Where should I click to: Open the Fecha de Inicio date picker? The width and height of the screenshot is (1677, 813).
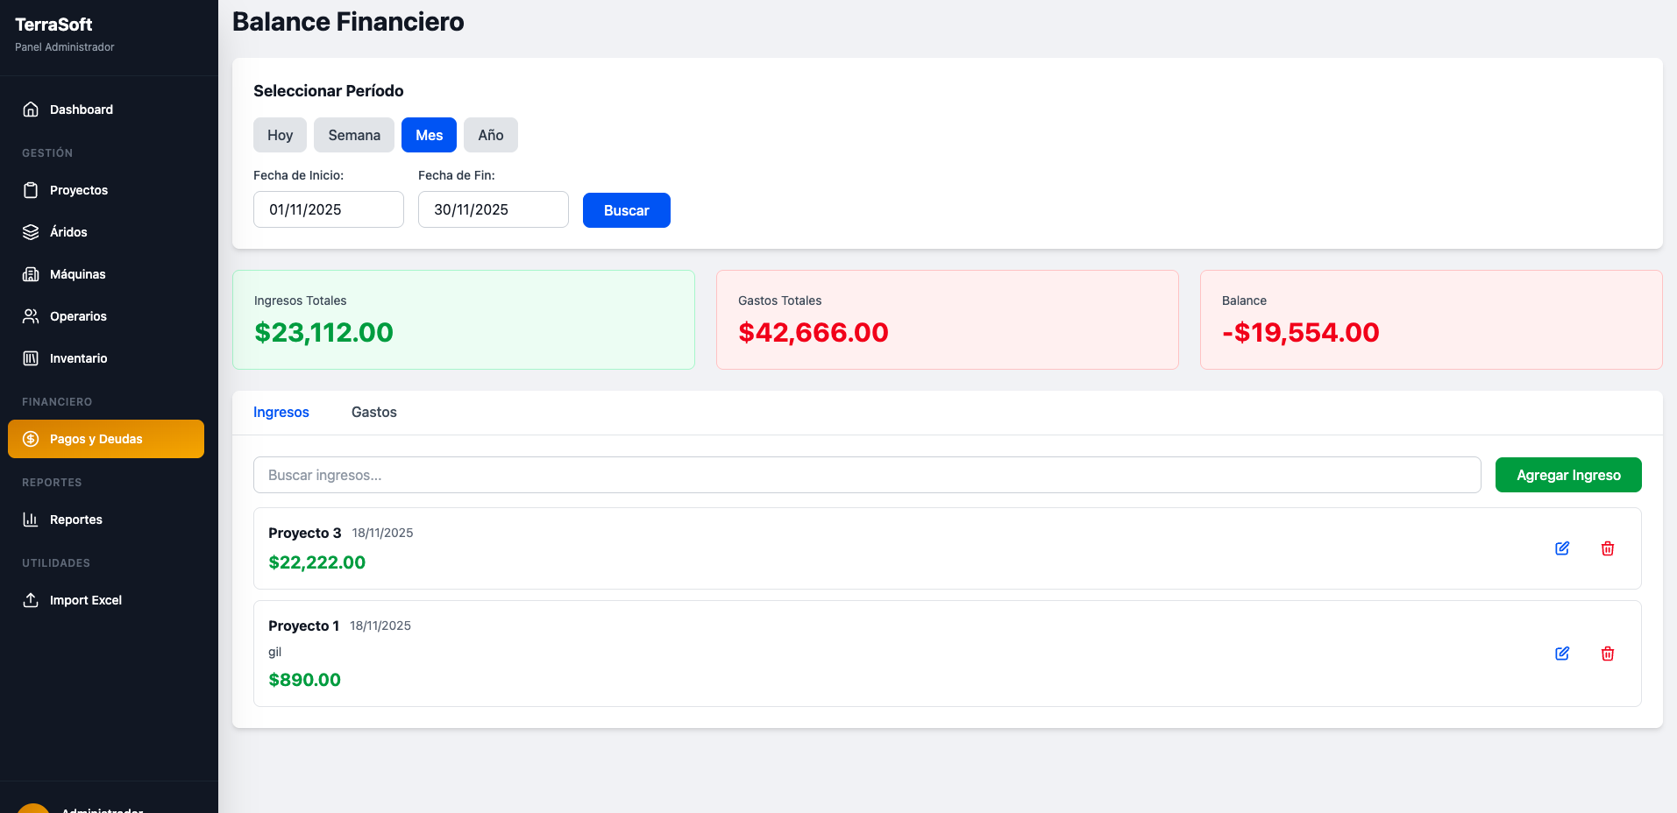click(328, 209)
